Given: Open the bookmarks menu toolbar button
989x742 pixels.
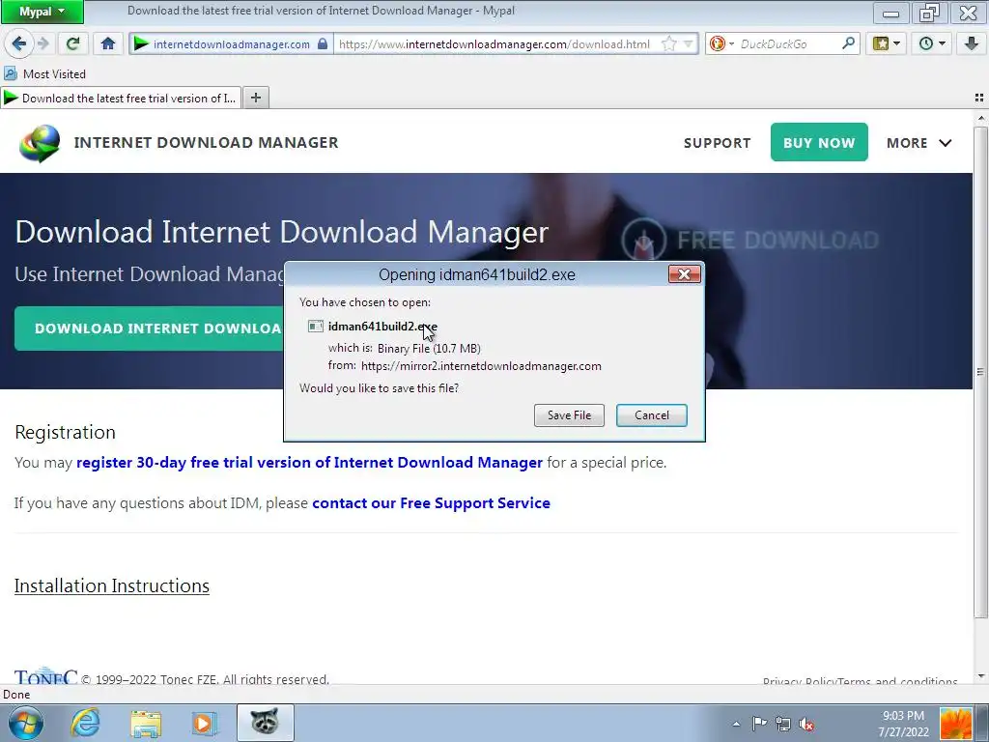Looking at the screenshot, I should [886, 43].
